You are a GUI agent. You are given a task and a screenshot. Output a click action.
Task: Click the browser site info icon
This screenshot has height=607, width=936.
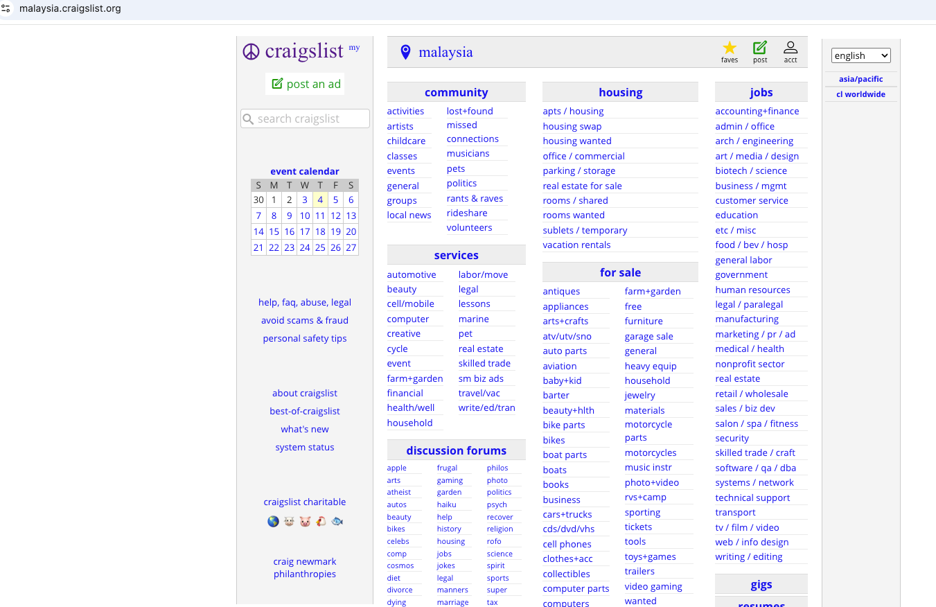tap(6, 9)
